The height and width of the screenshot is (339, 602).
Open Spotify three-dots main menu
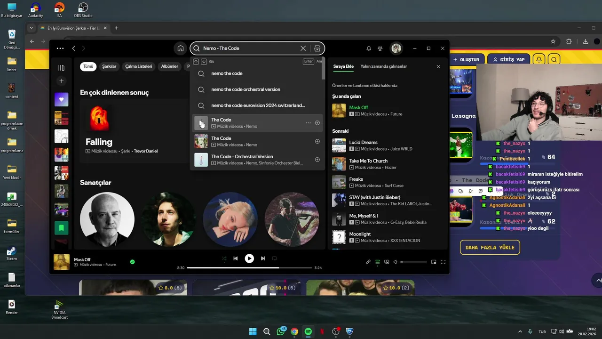60,48
